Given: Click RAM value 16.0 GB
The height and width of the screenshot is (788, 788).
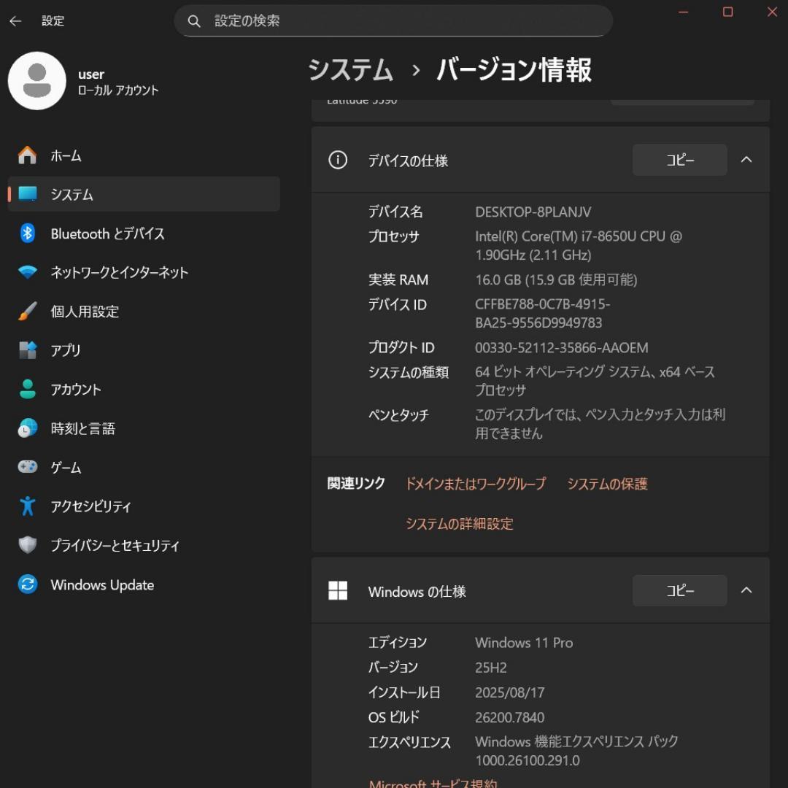Looking at the screenshot, I should pos(556,279).
